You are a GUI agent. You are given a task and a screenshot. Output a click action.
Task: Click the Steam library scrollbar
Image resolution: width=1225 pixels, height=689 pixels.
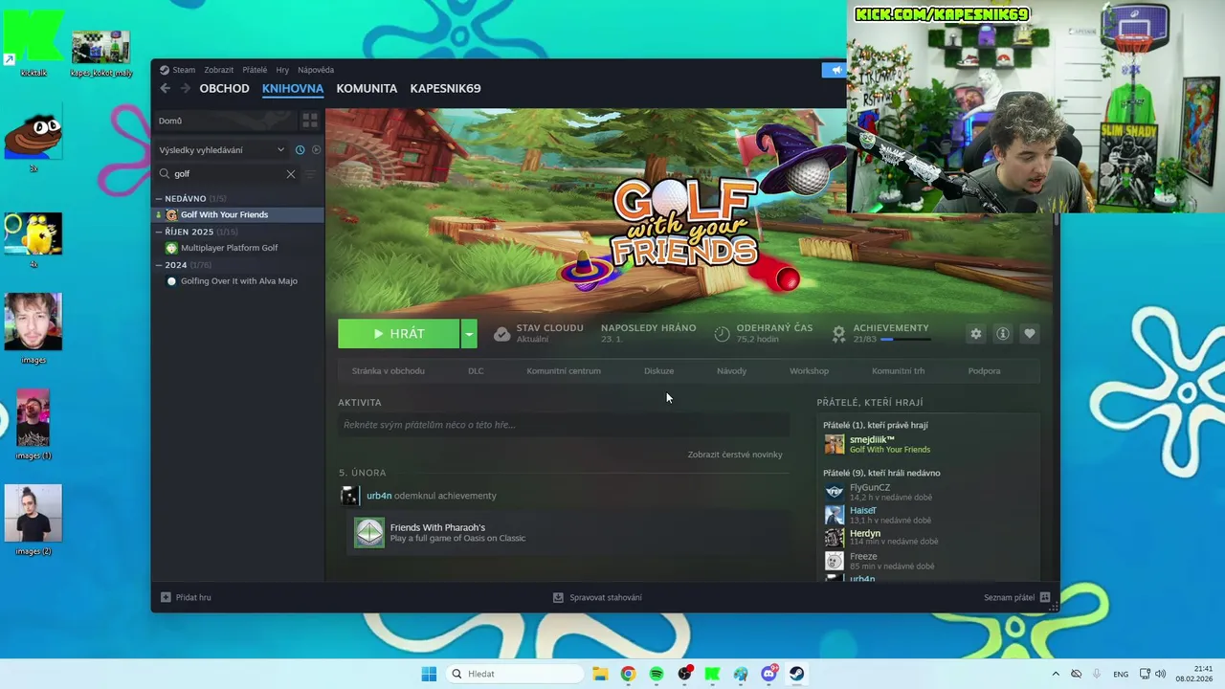1057,221
